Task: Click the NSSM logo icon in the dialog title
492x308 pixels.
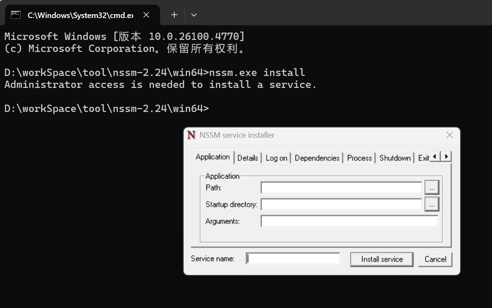Action: point(191,135)
